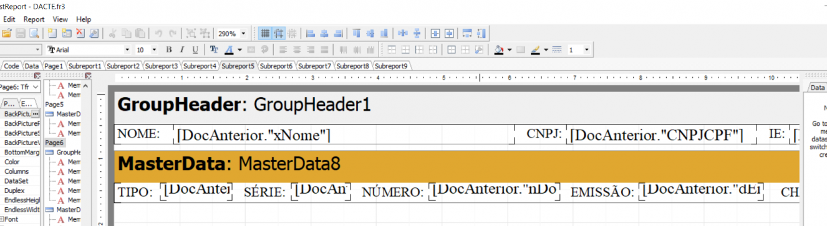Add a new dialog form icon
This screenshot has height=226, width=827.
[66, 34]
